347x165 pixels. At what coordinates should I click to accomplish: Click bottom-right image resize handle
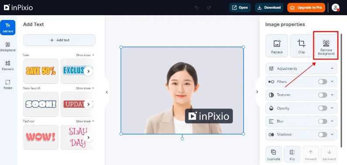[243, 134]
